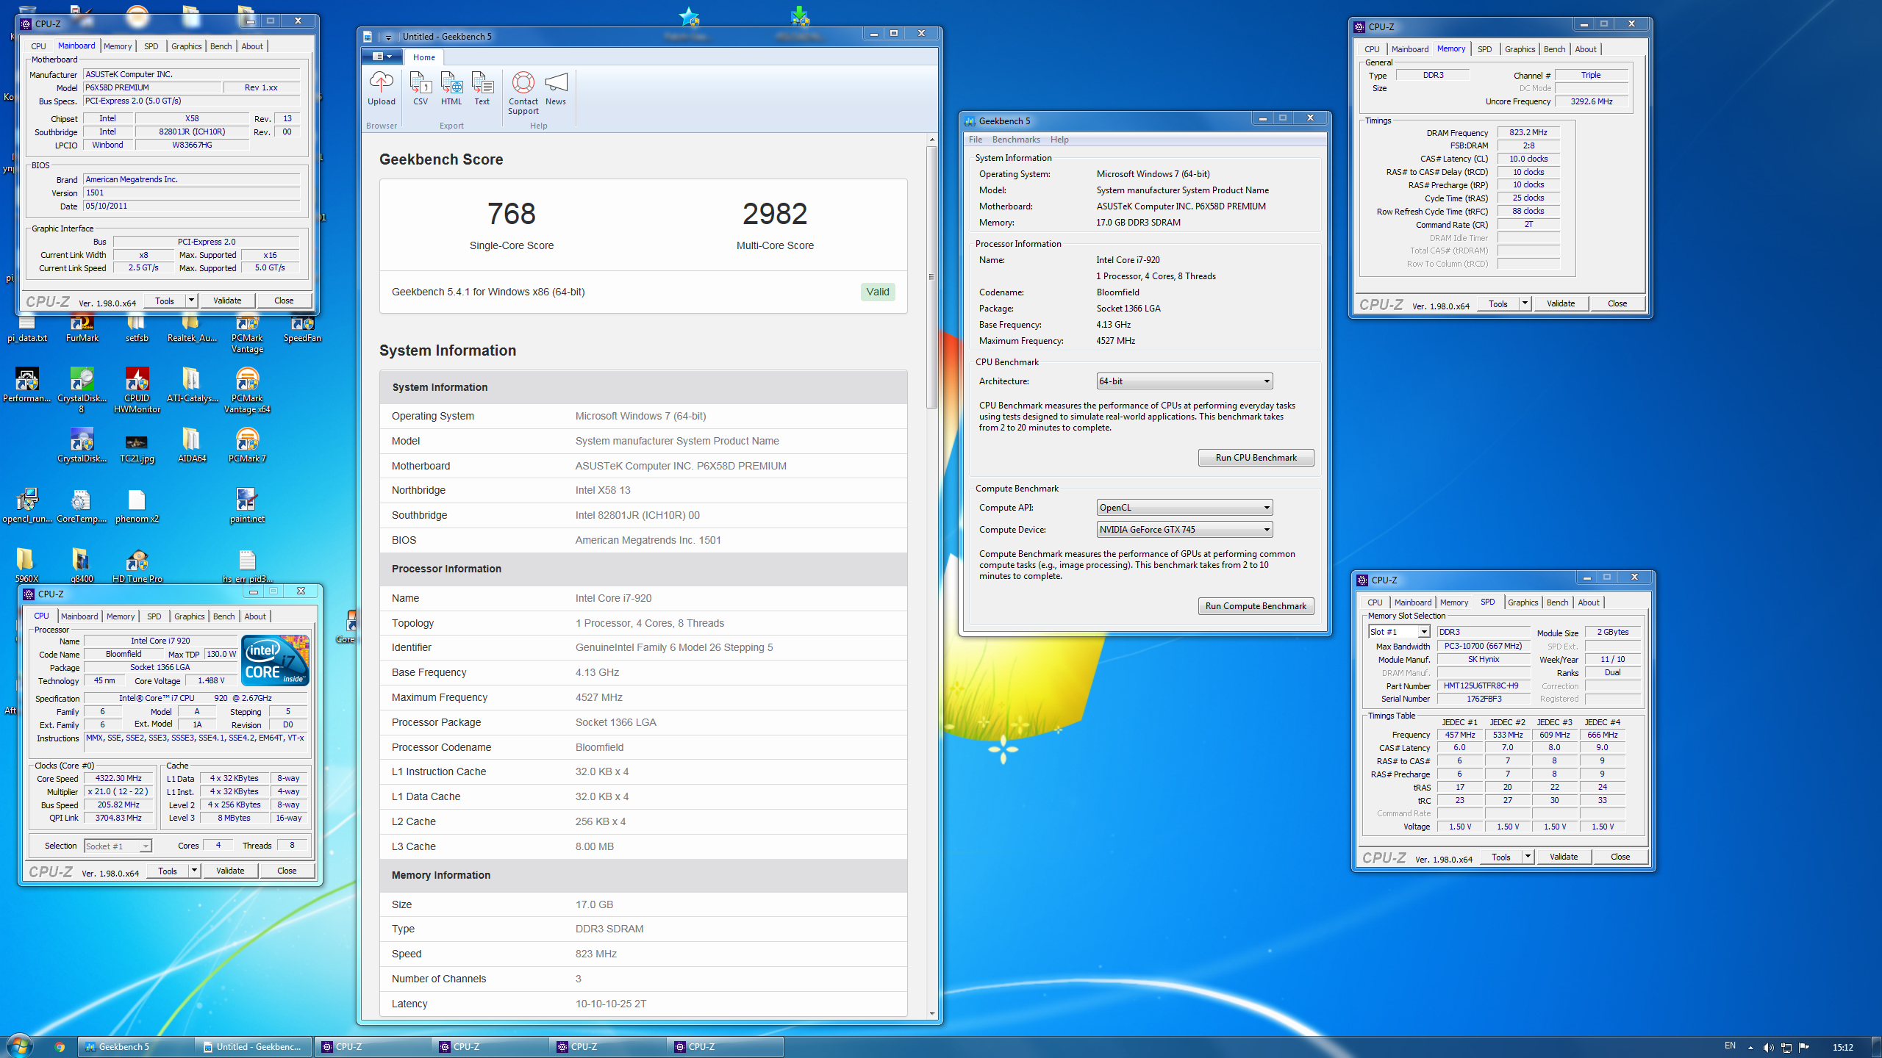Image resolution: width=1882 pixels, height=1058 pixels.
Task: Open the ATI-Catalyst desktop folder icon
Action: (x=192, y=386)
